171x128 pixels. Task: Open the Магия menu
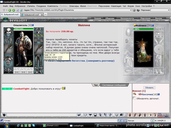coord(83,6)
